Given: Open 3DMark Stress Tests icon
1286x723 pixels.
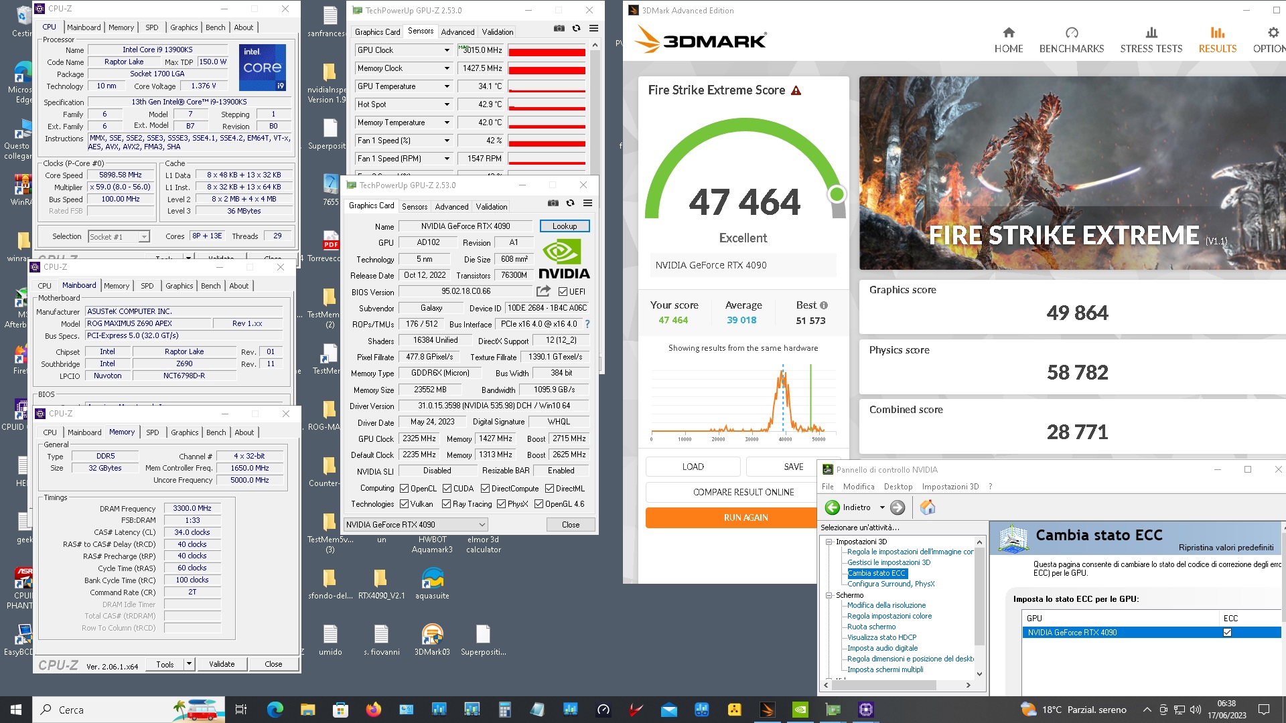Looking at the screenshot, I should pyautogui.click(x=1151, y=32).
